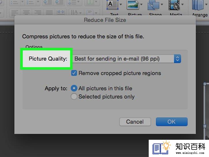Open the Shape button dropdown arrow

pos(162,5)
